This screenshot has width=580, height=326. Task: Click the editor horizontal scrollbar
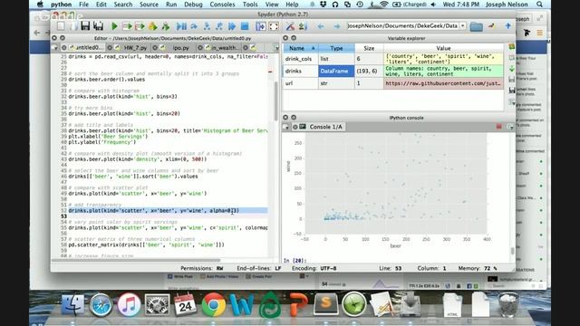[135, 260]
